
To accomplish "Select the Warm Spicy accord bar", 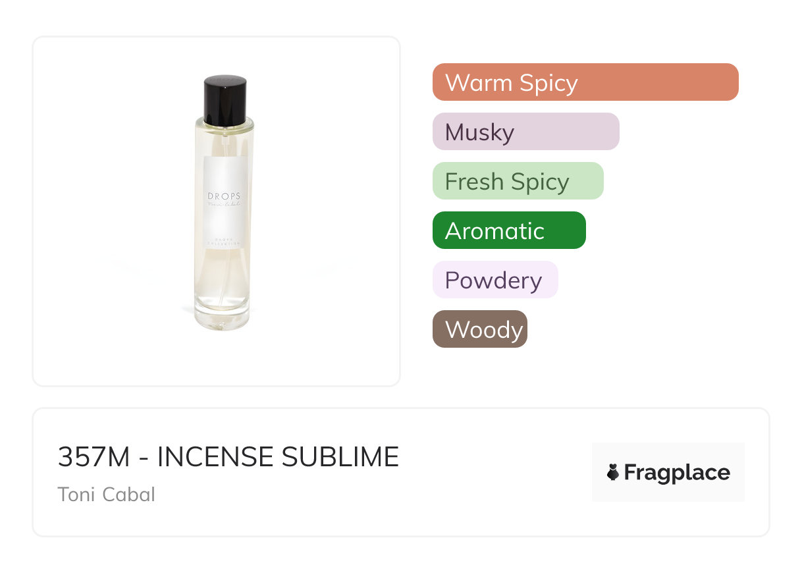I will [585, 82].
